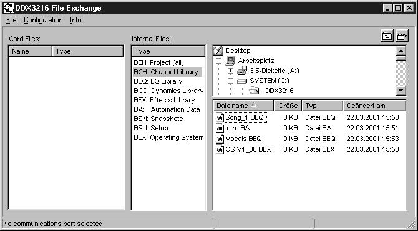Click the Type header in Internal Files
The height and width of the screenshot is (231, 418).
(x=168, y=51)
